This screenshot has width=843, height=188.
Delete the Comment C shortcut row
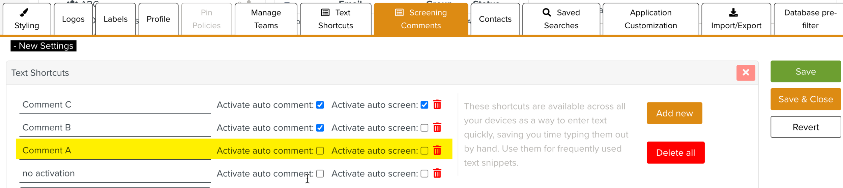437,105
